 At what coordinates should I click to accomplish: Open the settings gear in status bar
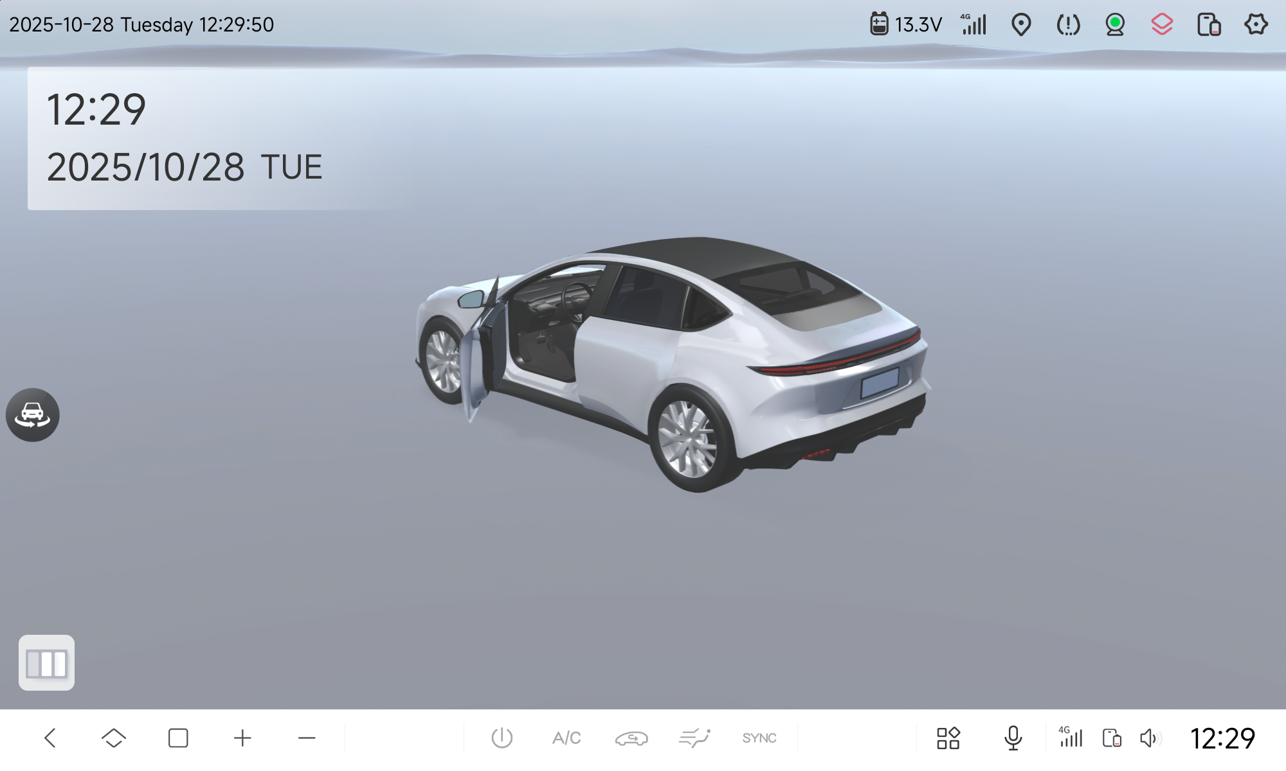[1255, 25]
